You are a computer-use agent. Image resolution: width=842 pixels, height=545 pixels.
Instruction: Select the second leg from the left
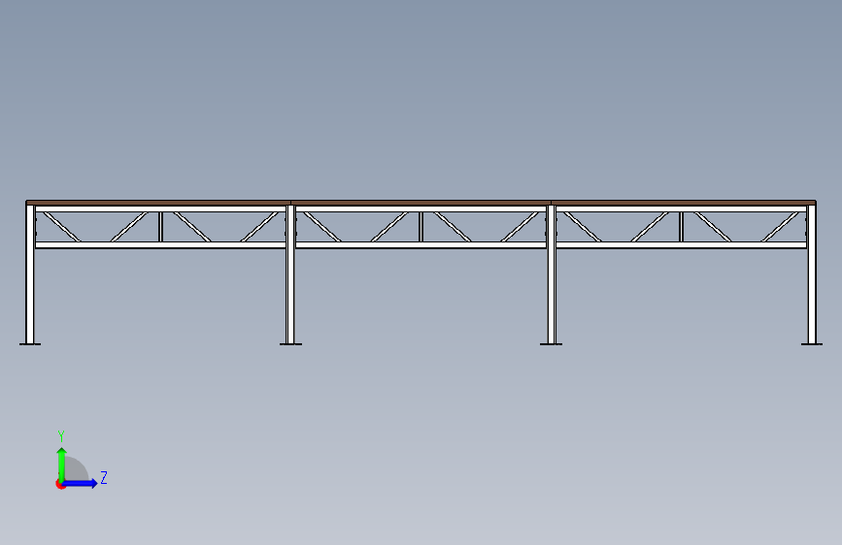[x=290, y=273]
